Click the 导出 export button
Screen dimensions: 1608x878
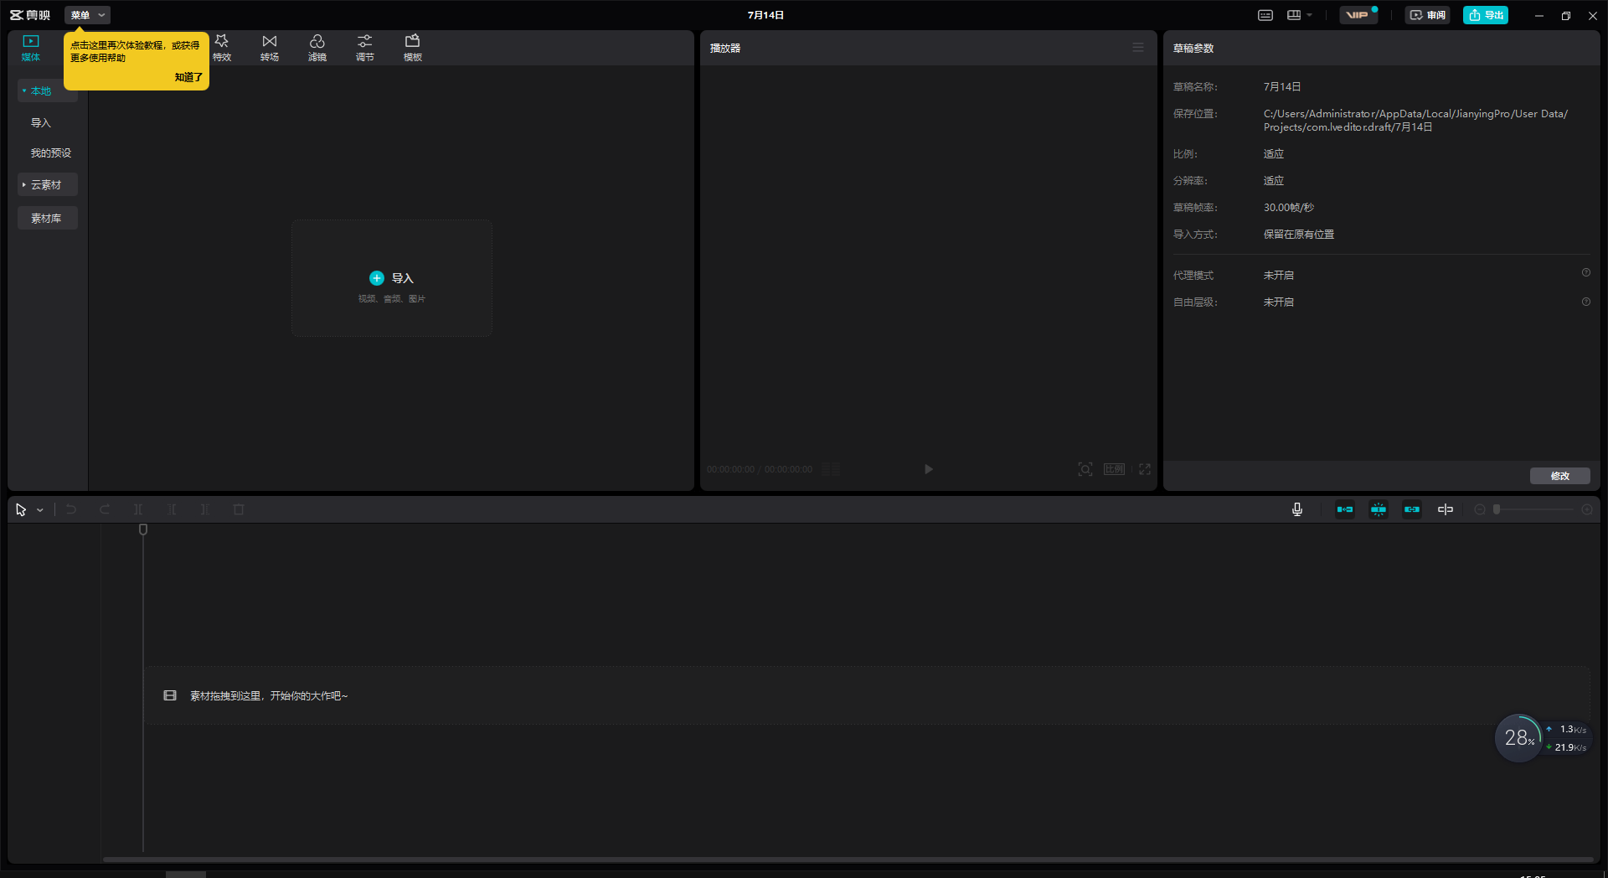tap(1486, 15)
